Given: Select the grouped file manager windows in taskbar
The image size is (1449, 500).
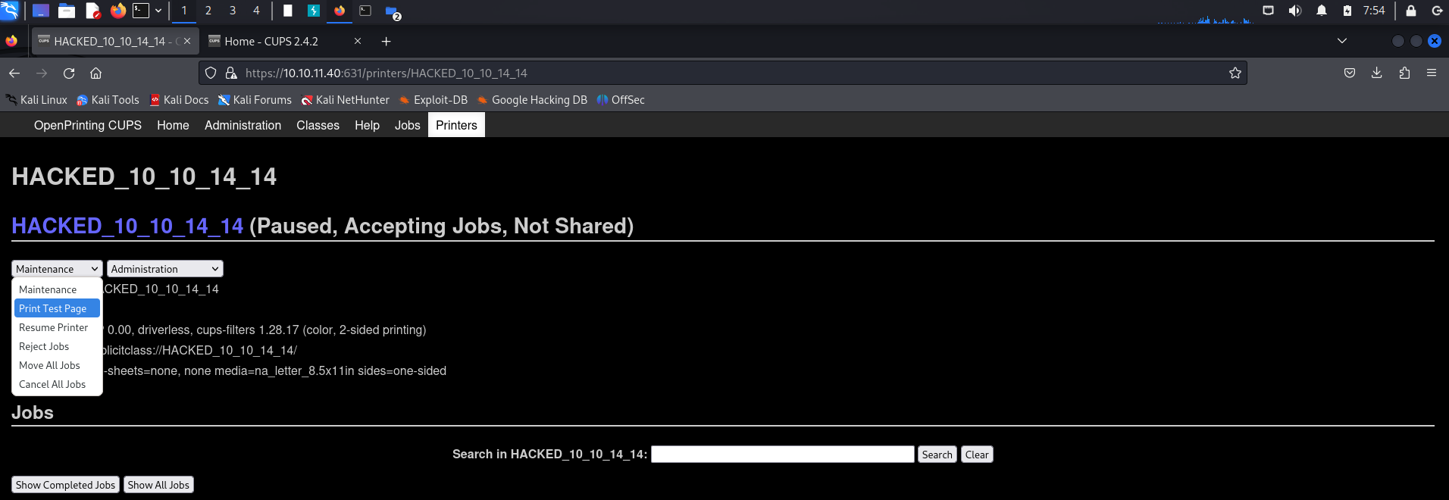Looking at the screenshot, I should coord(393,11).
